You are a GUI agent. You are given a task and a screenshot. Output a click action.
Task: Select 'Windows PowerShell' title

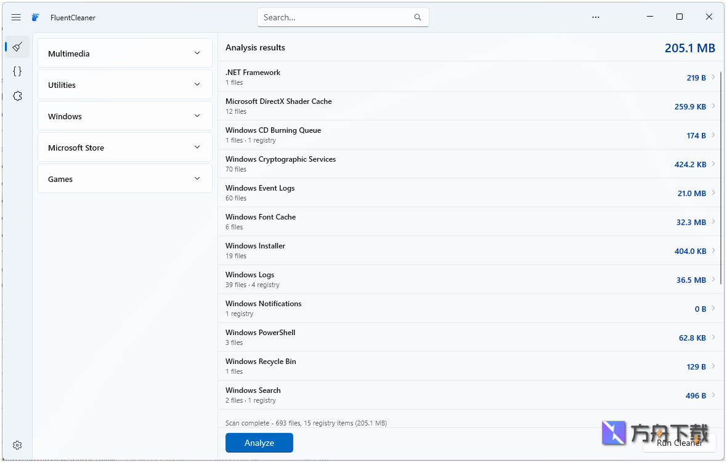pyautogui.click(x=260, y=333)
